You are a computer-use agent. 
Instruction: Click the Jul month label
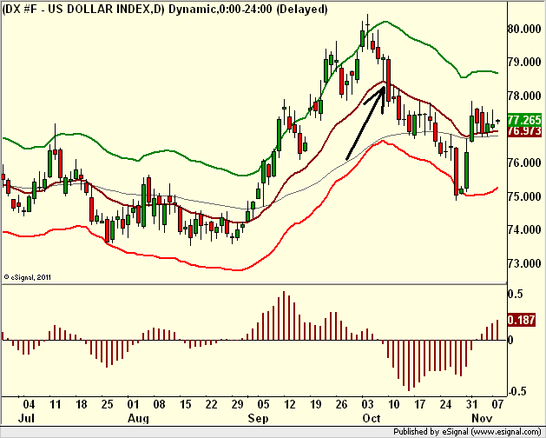pyautogui.click(x=26, y=418)
